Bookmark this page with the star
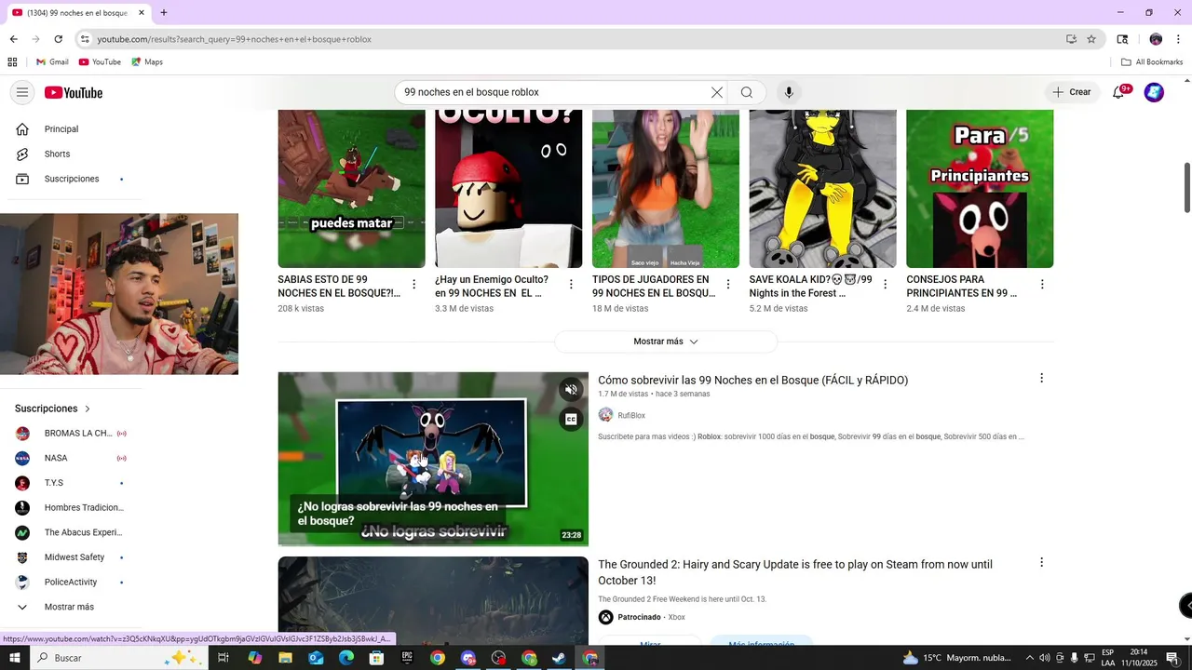1192x670 pixels. [1091, 39]
